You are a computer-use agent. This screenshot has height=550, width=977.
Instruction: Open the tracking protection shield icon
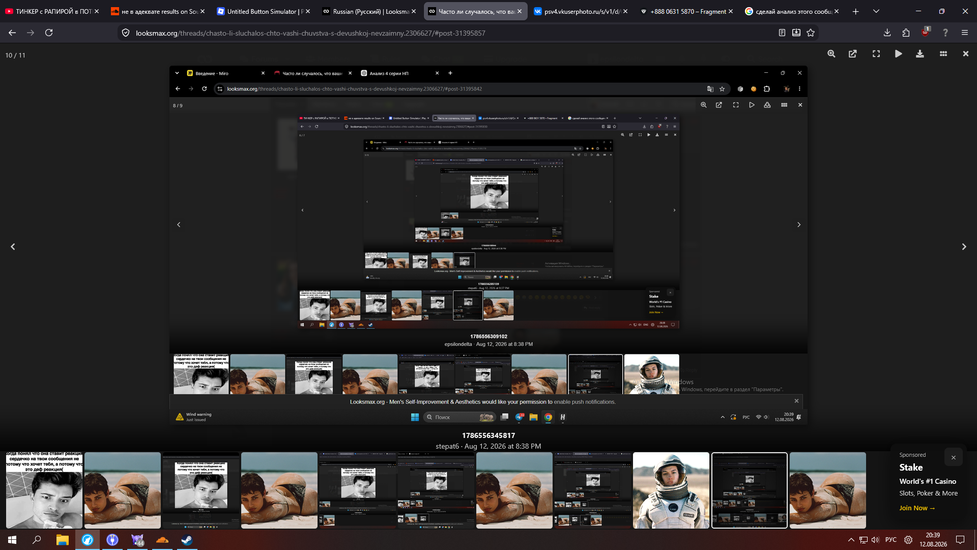126,33
